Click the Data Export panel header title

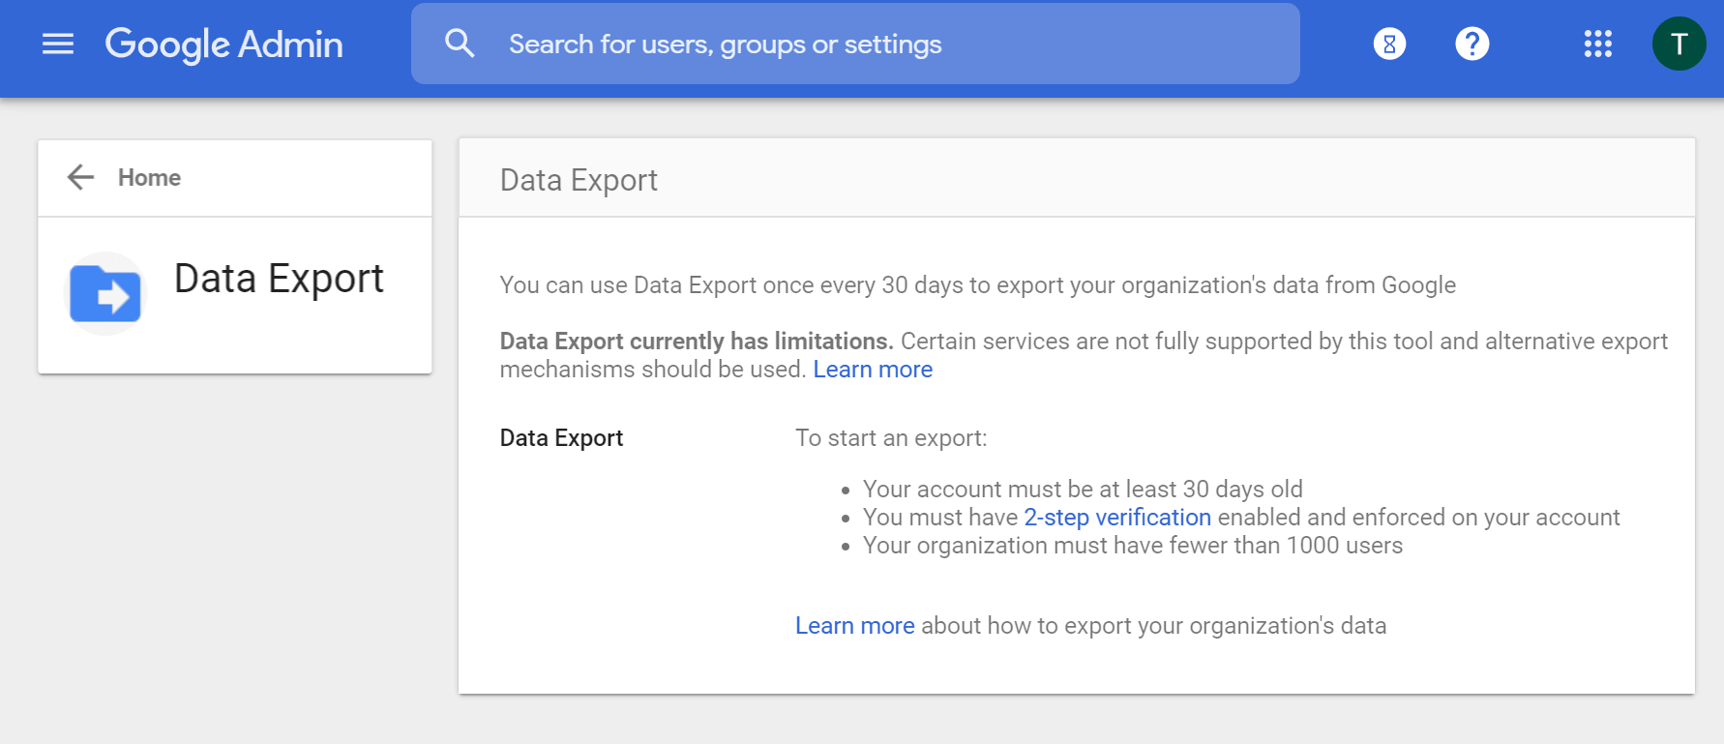[x=579, y=180]
